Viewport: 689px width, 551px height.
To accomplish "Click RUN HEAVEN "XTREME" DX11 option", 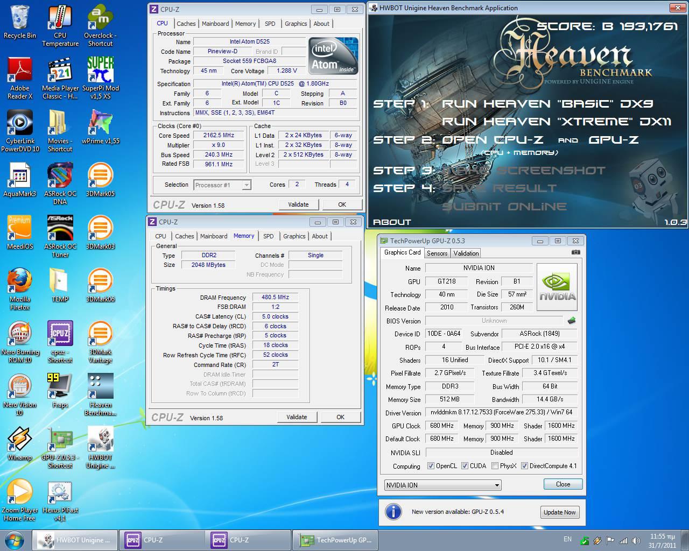I will (557, 122).
